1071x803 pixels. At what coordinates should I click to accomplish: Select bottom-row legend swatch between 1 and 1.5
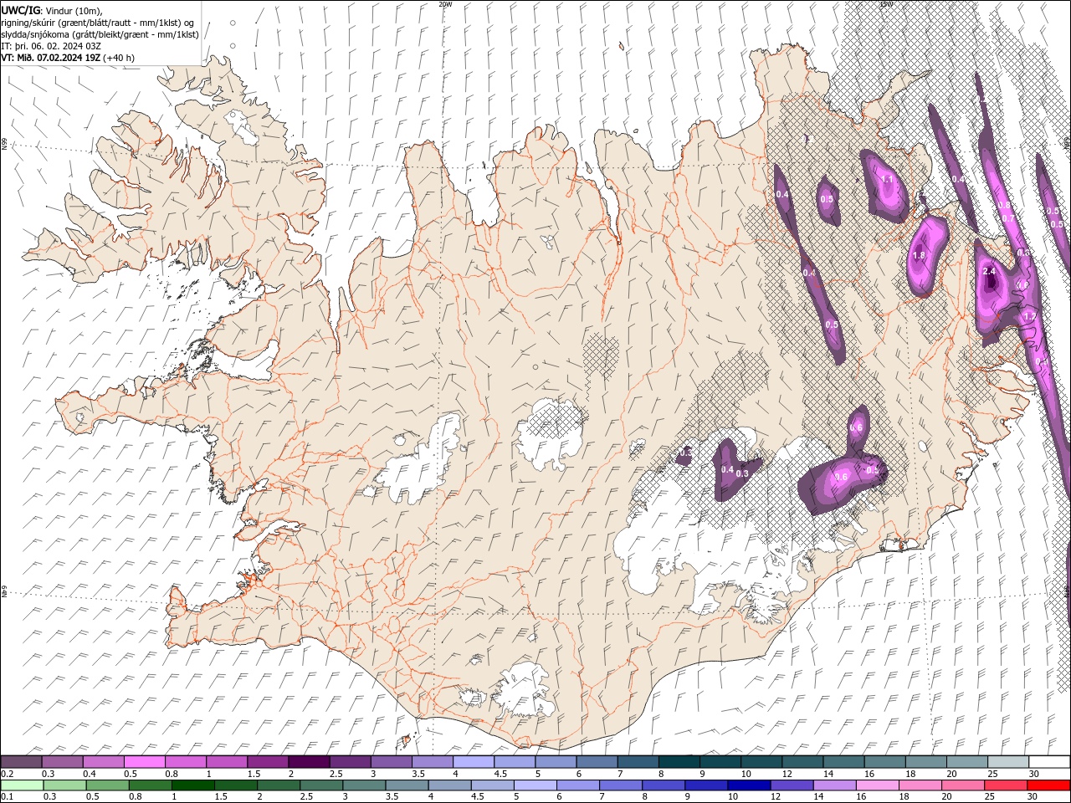pos(193,785)
